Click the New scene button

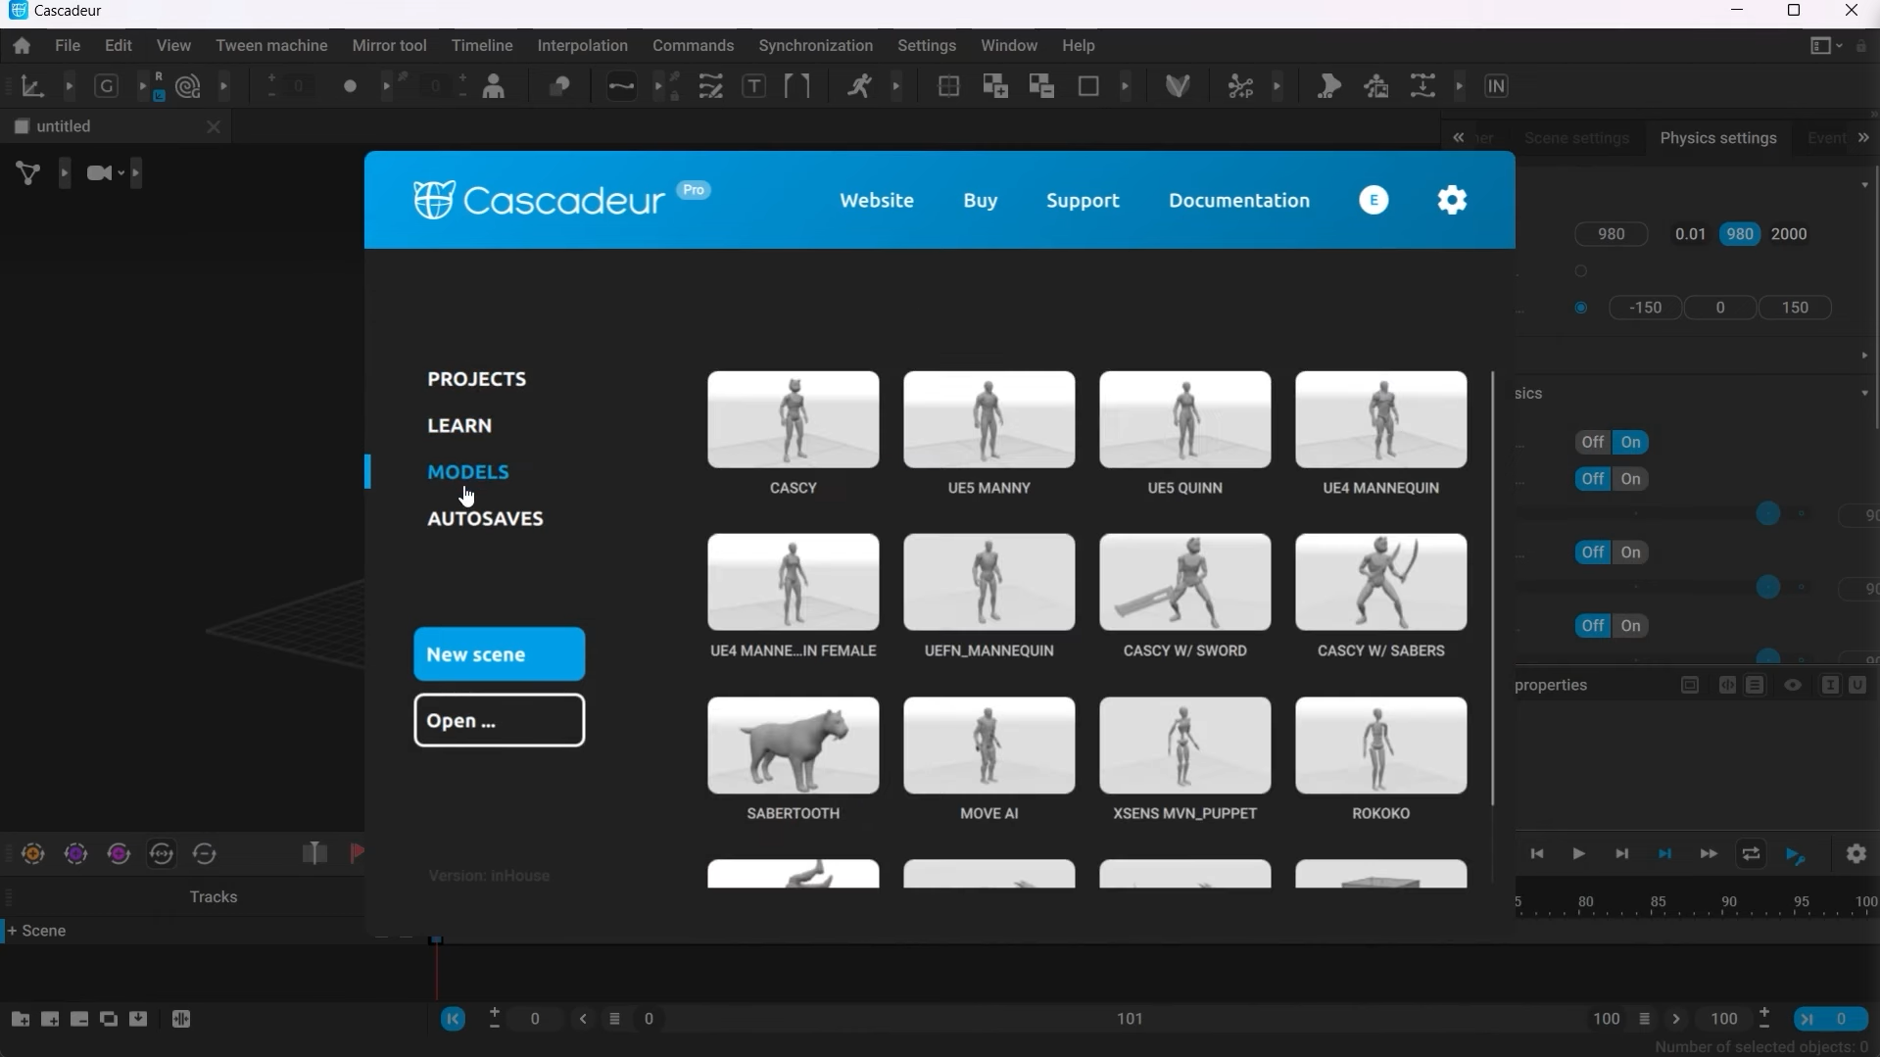point(499,654)
